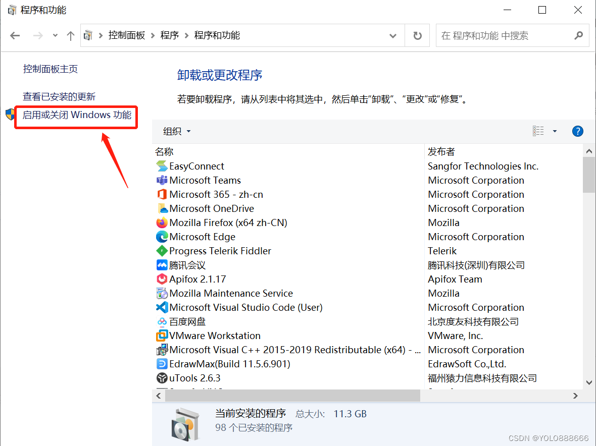Click the VMware Workstation icon
Viewport: 596px width, 446px height.
point(162,336)
